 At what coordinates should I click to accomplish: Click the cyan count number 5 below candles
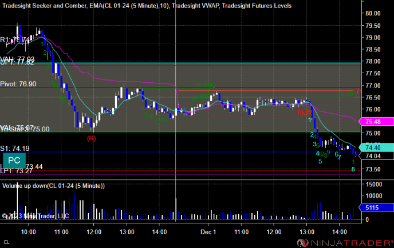(x=320, y=162)
